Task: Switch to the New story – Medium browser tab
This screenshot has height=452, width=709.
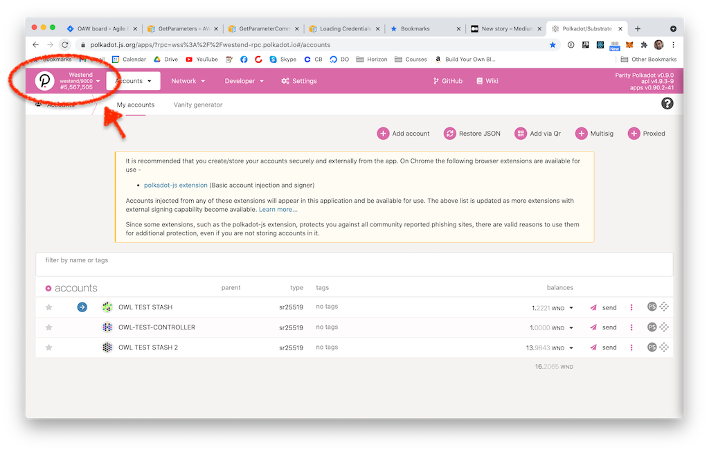Action: coord(506,28)
